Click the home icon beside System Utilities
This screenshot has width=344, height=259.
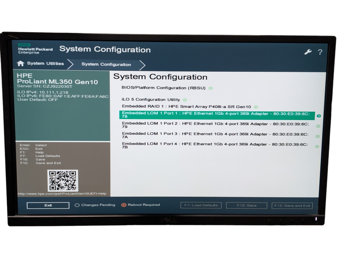[x=20, y=63]
